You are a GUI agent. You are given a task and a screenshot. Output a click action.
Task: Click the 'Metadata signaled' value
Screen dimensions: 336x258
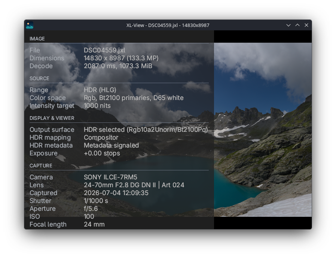point(111,145)
